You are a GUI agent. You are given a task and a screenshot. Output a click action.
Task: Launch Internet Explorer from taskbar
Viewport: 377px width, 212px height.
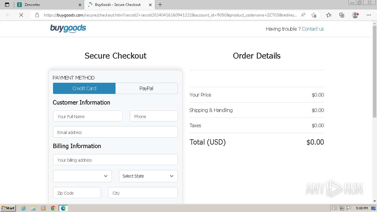pyautogui.click(x=23, y=208)
